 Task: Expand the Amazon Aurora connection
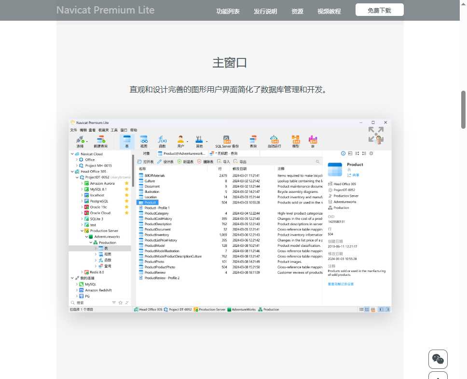click(82, 183)
